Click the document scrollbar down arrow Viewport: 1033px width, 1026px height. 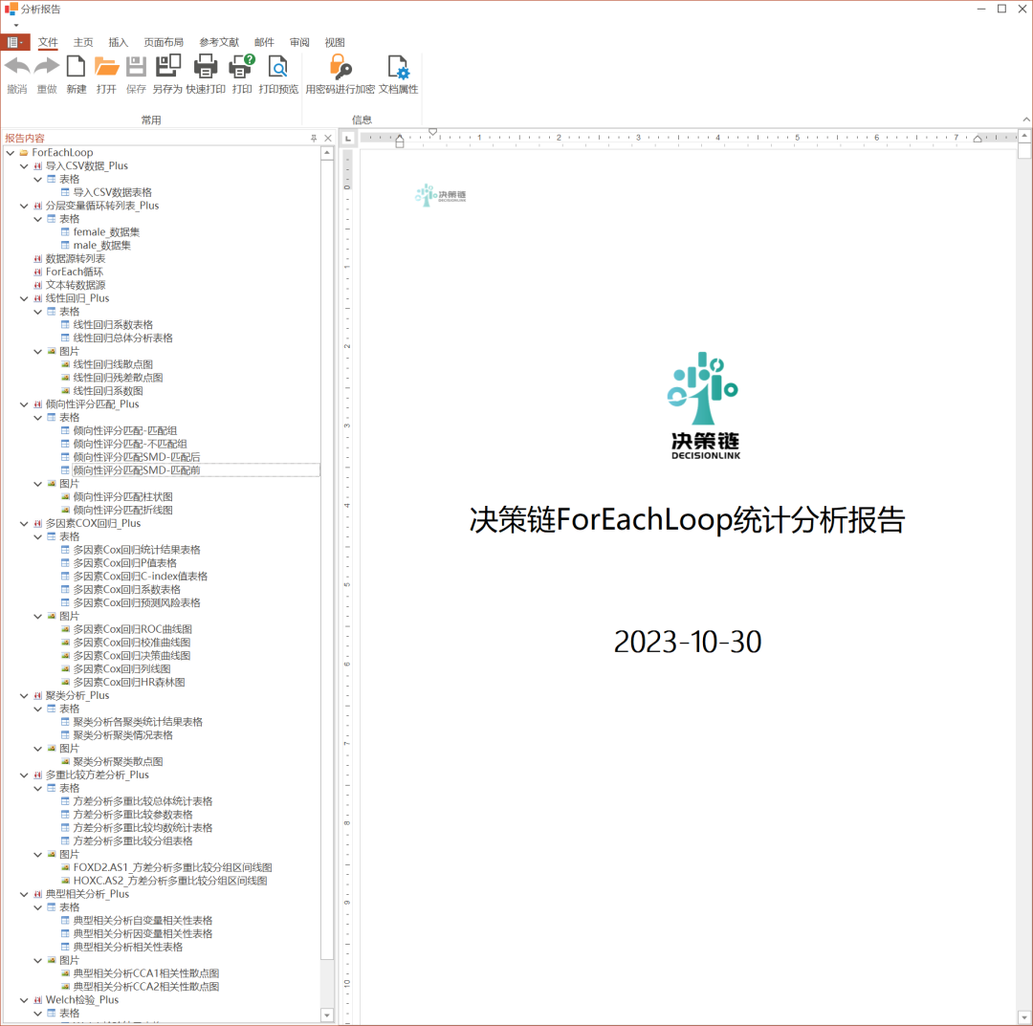1024,1017
